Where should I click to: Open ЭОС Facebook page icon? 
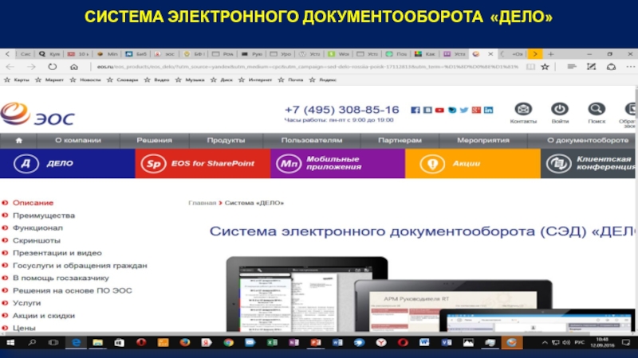tap(415, 110)
